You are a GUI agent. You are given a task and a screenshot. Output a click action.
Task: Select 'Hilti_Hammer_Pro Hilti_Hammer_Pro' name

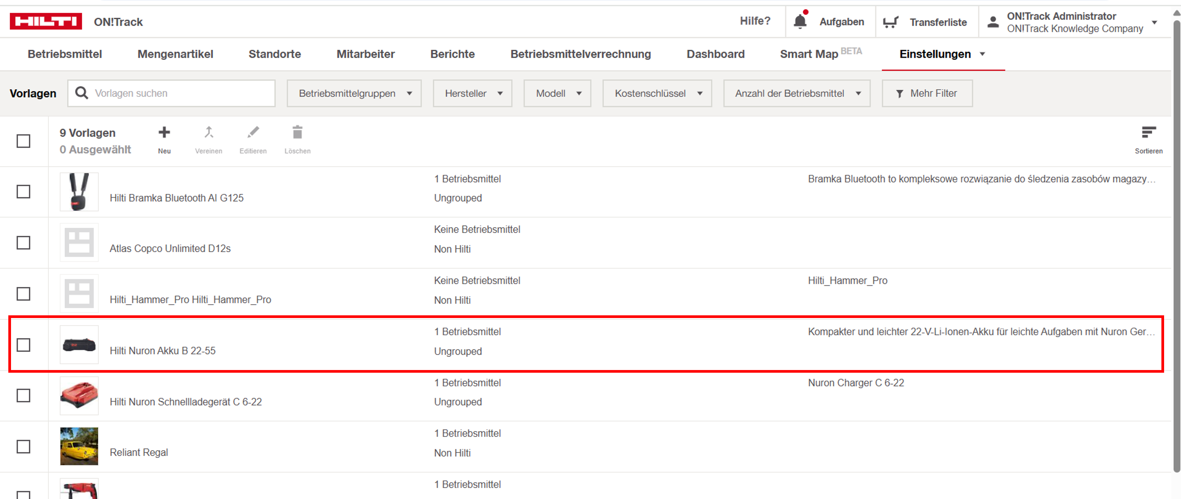(x=190, y=300)
